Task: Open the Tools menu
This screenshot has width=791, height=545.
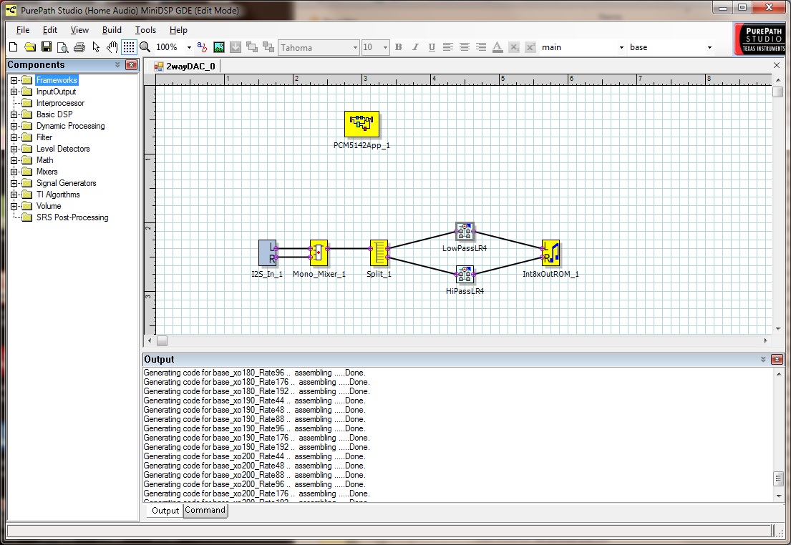Action: click(x=145, y=30)
